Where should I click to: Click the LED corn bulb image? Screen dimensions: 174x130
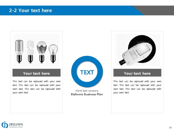(x=19, y=51)
